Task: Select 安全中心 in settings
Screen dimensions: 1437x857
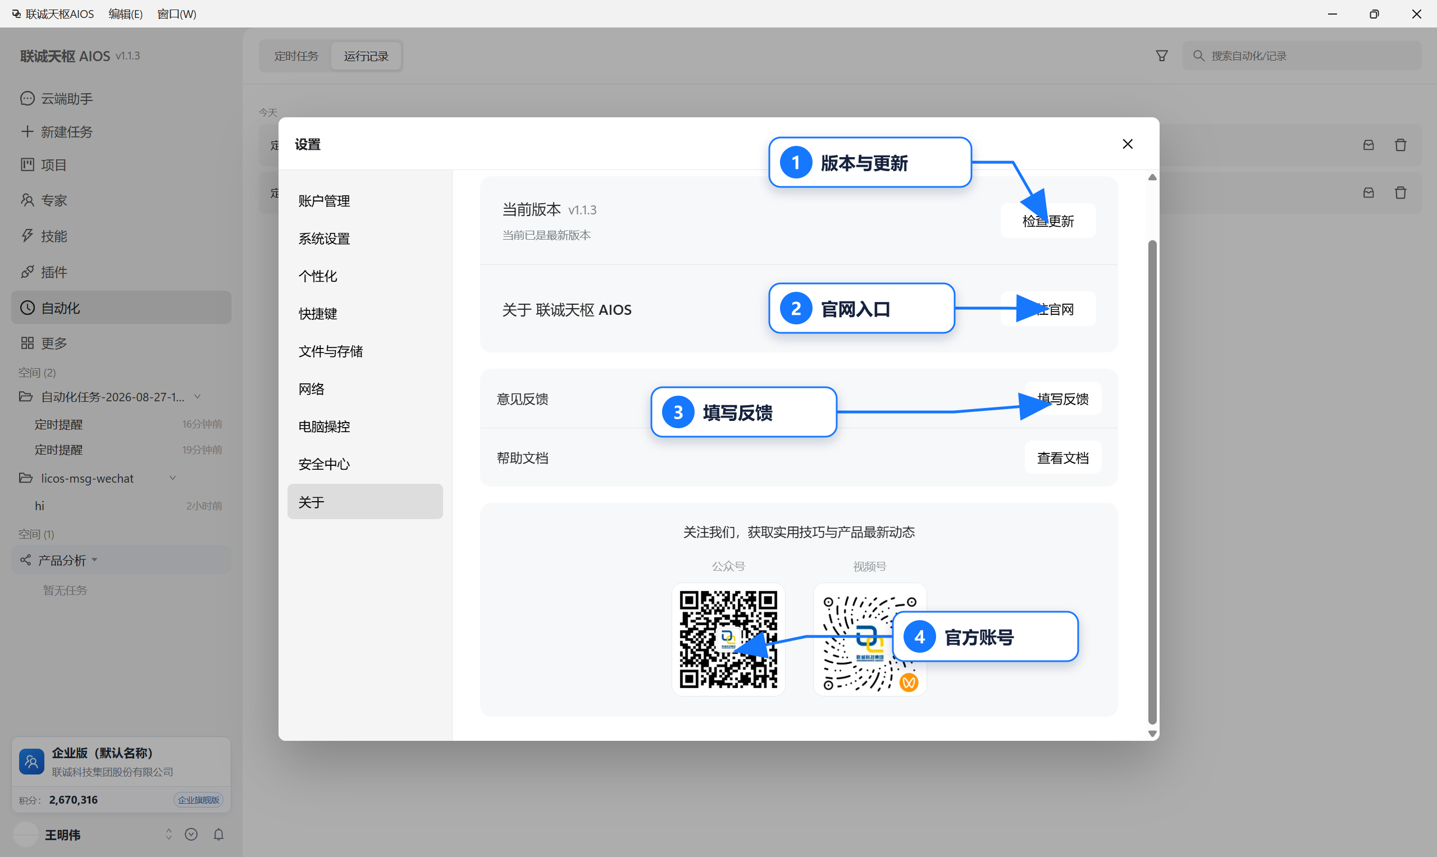Action: (365, 464)
